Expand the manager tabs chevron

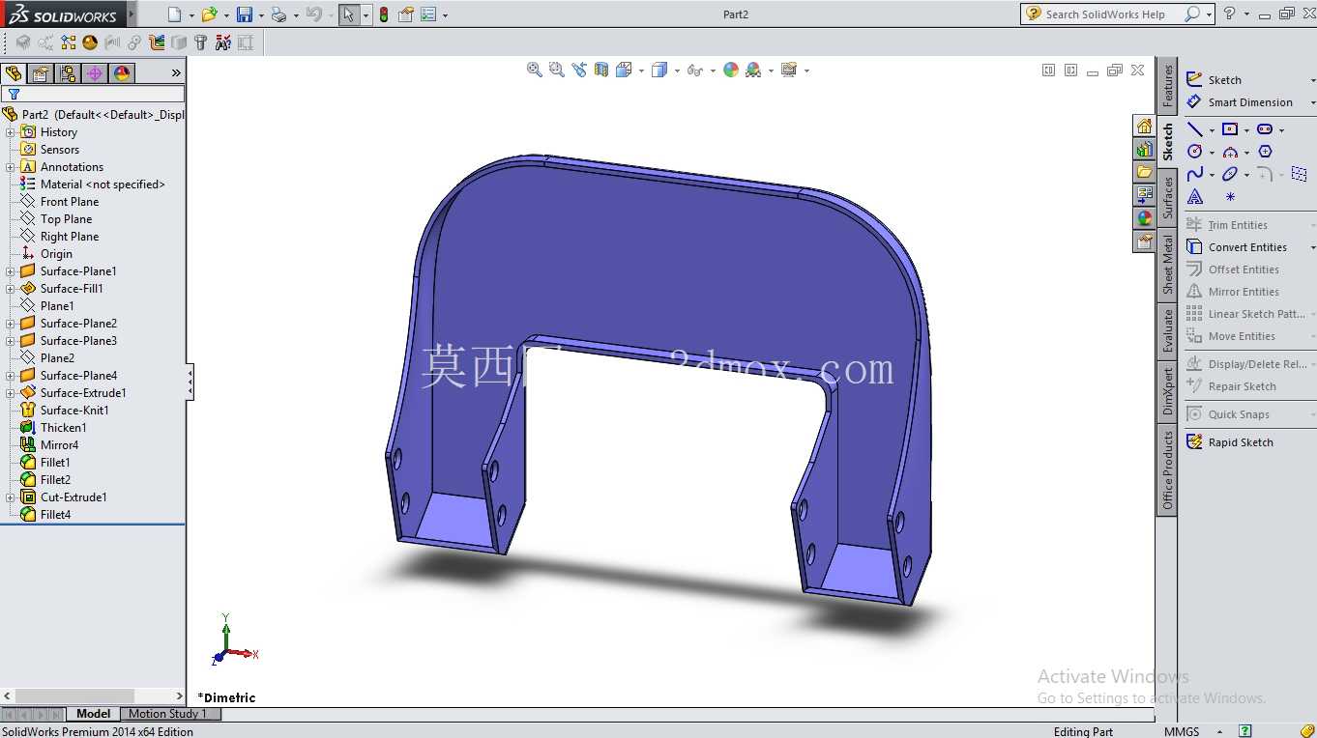176,72
